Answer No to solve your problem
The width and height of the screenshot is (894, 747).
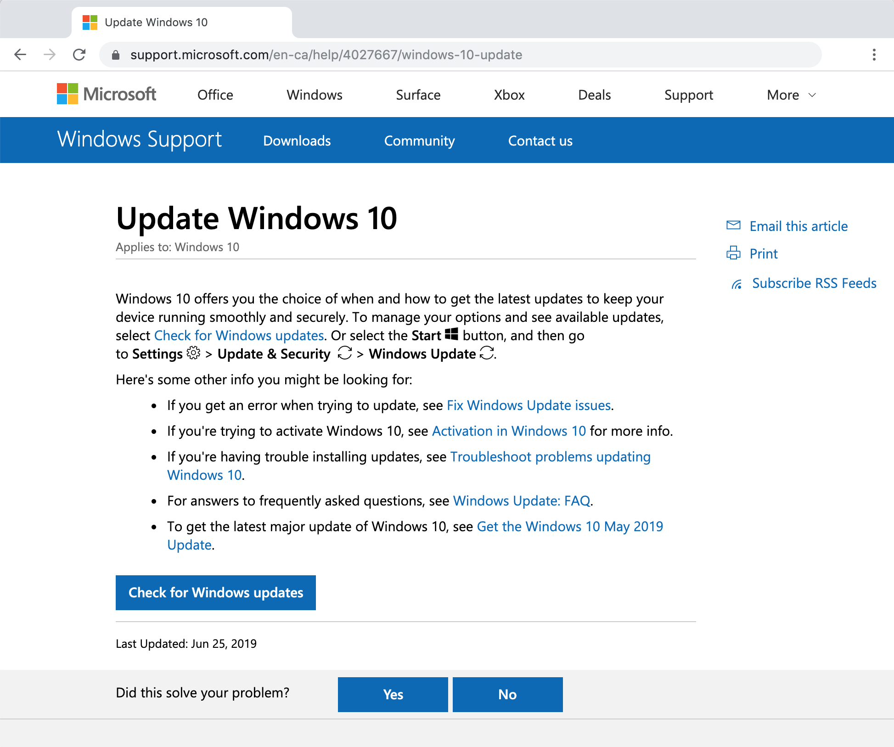click(x=507, y=694)
